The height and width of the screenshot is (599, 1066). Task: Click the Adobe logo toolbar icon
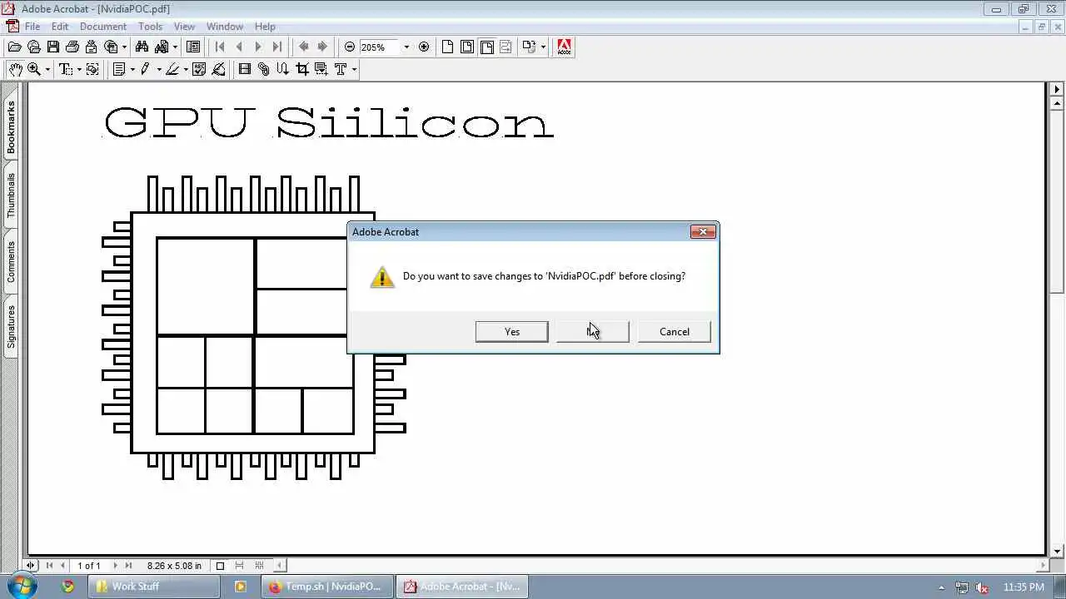(565, 47)
